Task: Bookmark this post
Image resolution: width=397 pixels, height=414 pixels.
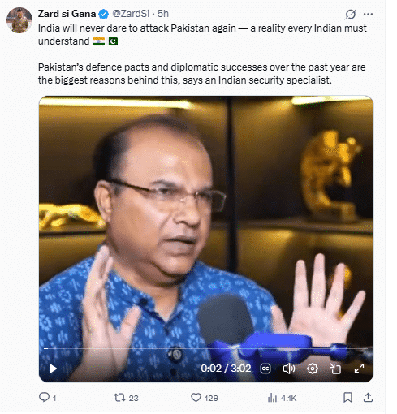Action: [347, 398]
